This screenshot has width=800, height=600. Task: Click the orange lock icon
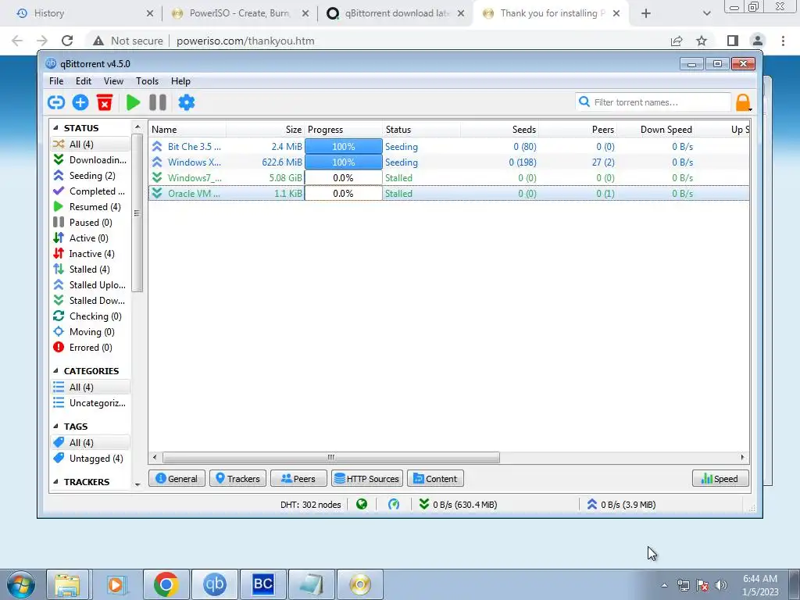coord(744,102)
